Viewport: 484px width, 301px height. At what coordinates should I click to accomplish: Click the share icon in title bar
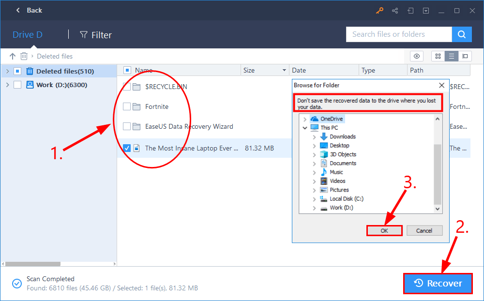point(395,11)
